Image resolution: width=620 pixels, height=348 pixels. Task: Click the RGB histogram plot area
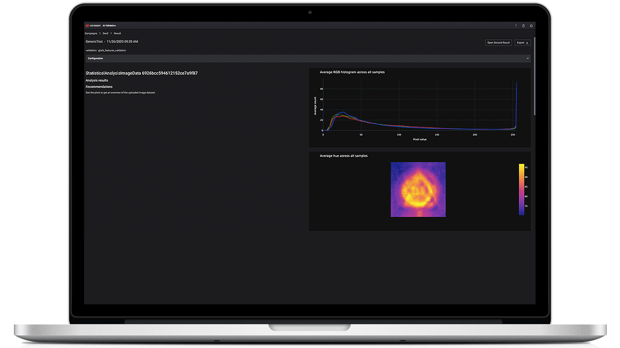[x=420, y=105]
